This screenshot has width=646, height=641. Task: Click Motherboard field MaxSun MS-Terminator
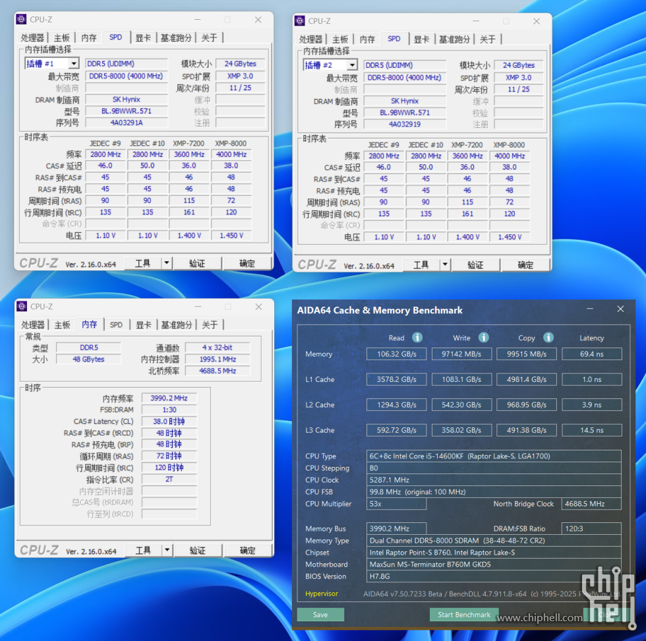point(494,565)
